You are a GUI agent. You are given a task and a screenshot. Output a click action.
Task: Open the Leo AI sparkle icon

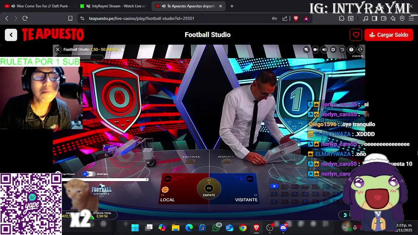pyautogui.click(x=393, y=18)
